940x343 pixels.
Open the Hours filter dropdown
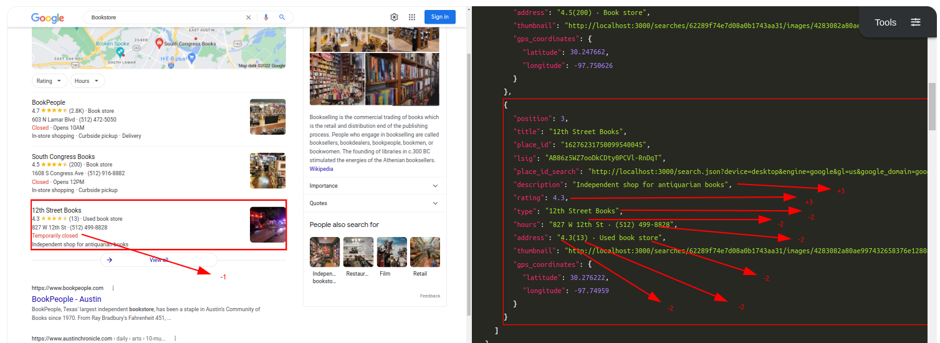point(87,81)
